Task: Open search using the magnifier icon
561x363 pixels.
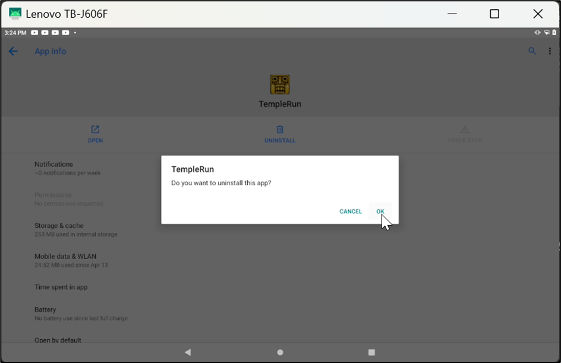Action: pos(532,52)
